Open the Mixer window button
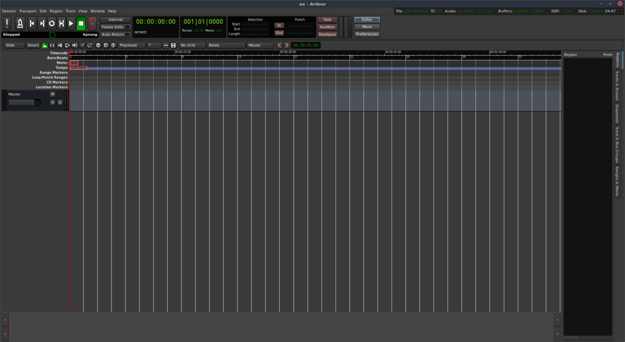 click(x=367, y=27)
